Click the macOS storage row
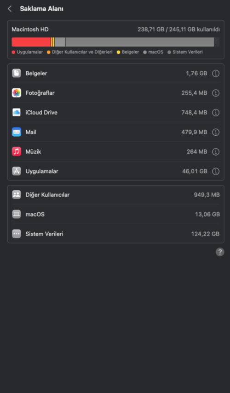Image resolution: width=230 pixels, height=393 pixels. [116, 214]
